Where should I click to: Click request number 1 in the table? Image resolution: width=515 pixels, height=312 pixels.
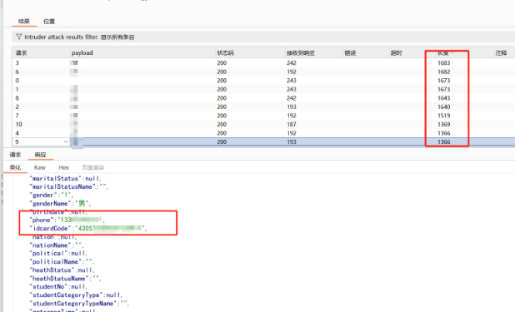click(17, 89)
